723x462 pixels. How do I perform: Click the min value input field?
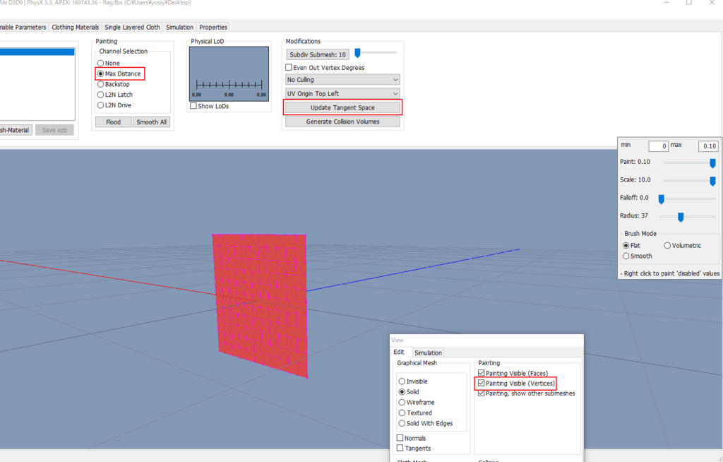point(659,146)
